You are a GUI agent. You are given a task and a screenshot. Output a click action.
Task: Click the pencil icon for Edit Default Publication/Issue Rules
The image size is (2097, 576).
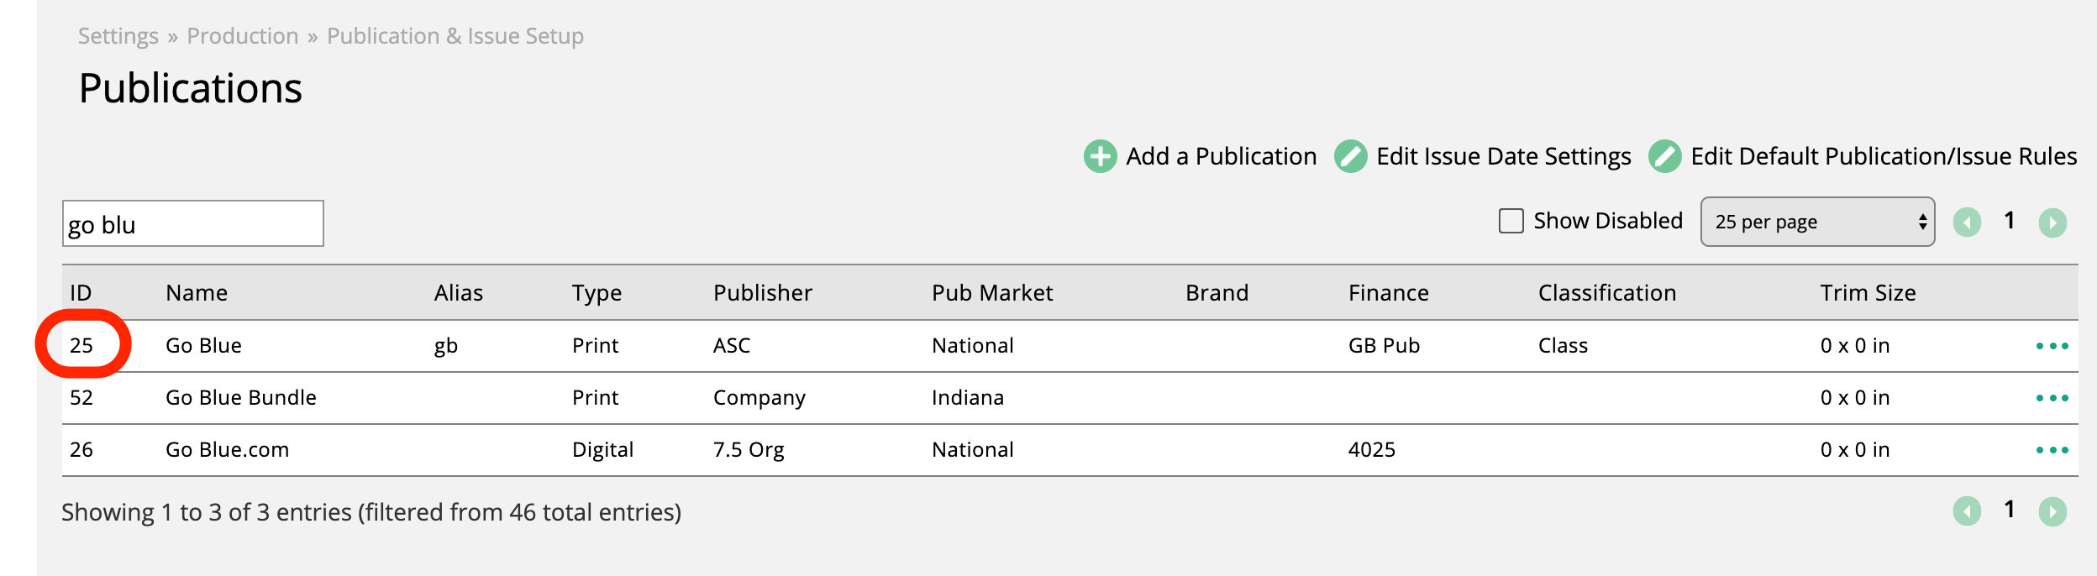(1664, 156)
